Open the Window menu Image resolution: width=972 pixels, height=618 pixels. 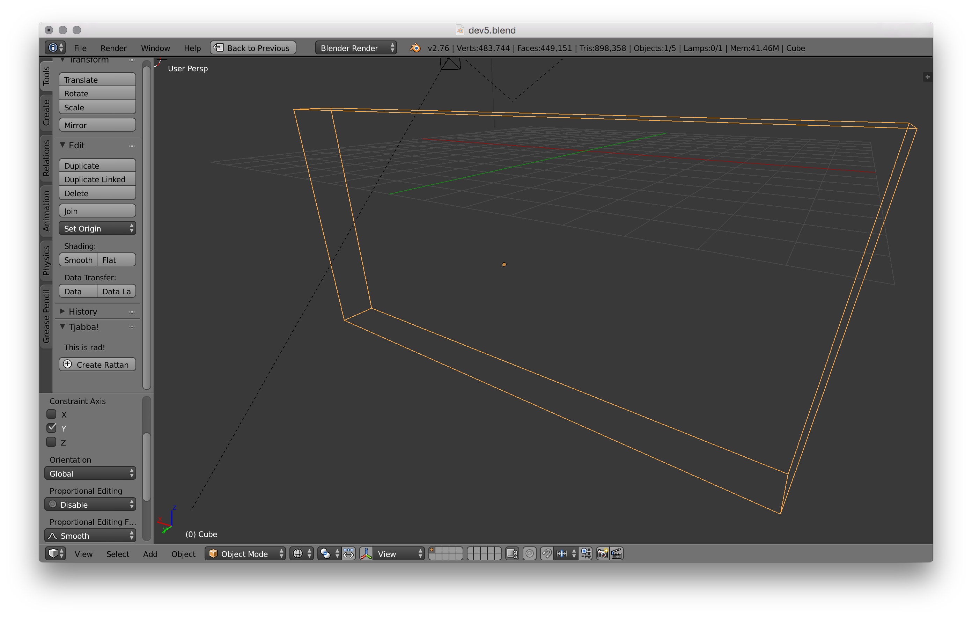pos(155,48)
